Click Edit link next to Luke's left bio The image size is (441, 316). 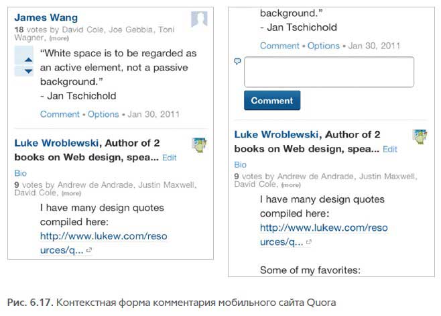coord(170,158)
